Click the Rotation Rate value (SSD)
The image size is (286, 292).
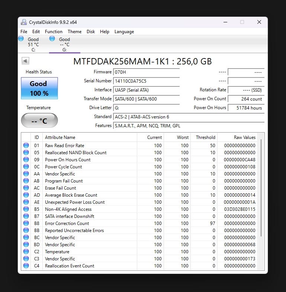tap(246, 90)
